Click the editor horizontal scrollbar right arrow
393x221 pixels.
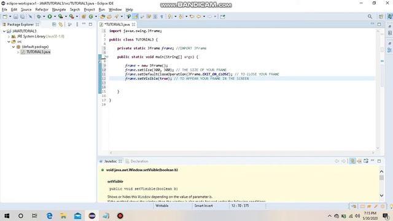[373, 153]
